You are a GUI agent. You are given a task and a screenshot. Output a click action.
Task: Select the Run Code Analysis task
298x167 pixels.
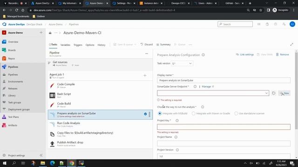tap(100, 124)
